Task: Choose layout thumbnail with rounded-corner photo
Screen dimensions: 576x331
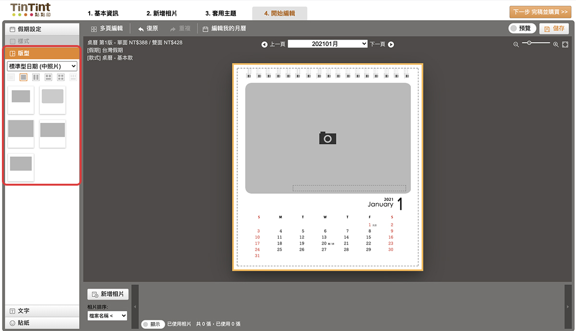Action: (53, 100)
